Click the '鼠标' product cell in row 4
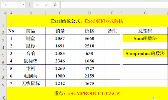The width and height of the screenshot is (168, 100). click(31, 46)
